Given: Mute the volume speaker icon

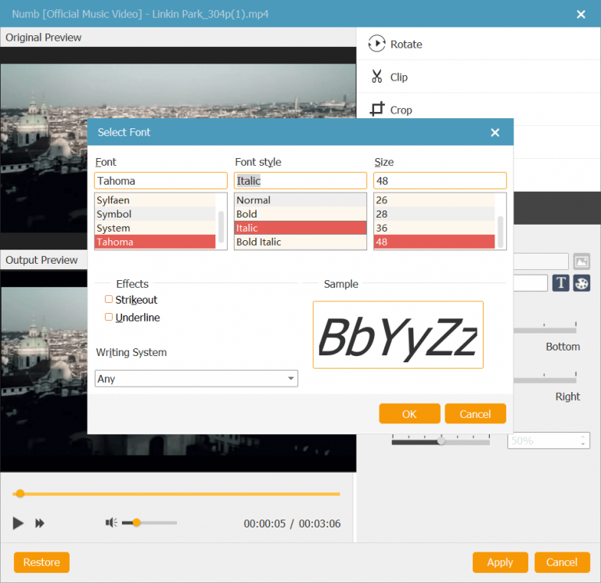Looking at the screenshot, I should [111, 523].
